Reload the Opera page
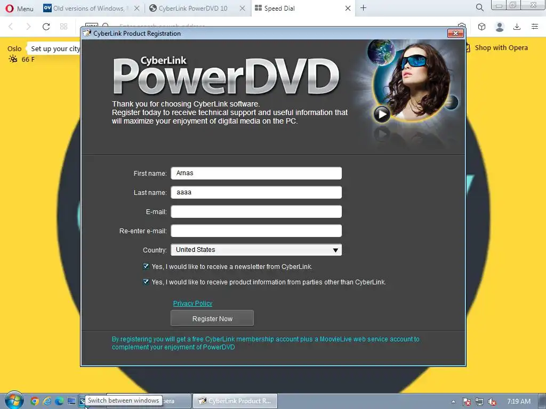The width and height of the screenshot is (546, 409). (46, 27)
